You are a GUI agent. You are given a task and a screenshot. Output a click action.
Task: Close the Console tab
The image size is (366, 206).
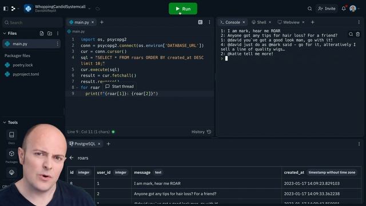click(244, 22)
